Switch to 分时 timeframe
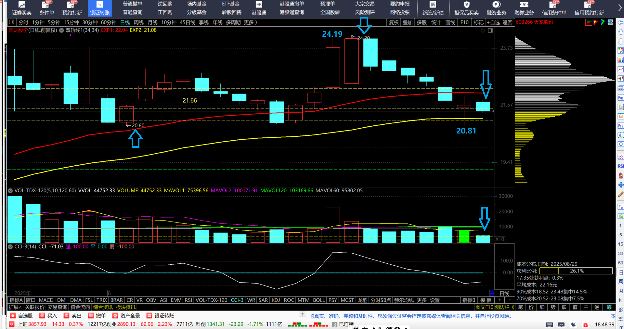The width and height of the screenshot is (624, 329). (23, 22)
